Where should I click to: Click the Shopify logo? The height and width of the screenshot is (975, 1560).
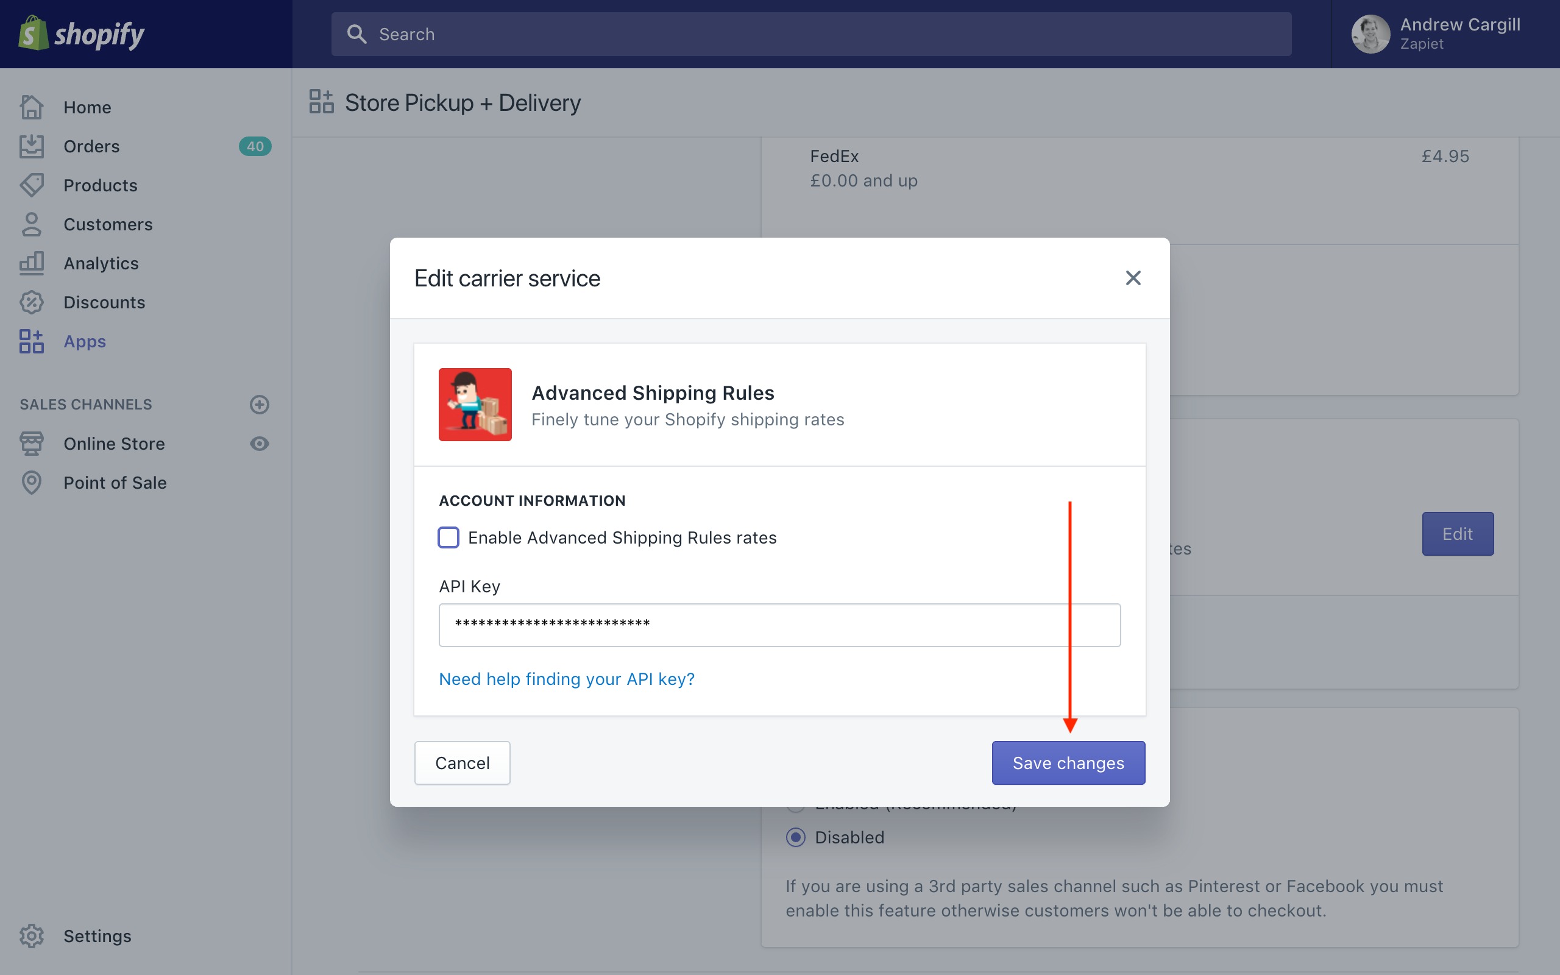81,34
